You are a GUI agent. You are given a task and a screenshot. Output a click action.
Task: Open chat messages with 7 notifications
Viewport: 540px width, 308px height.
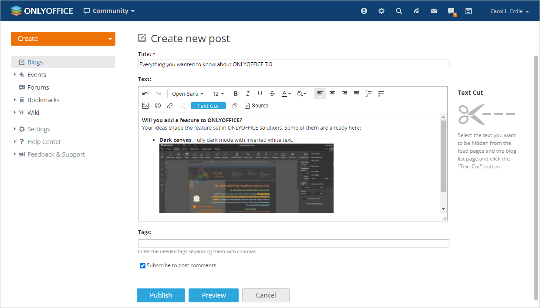451,10
